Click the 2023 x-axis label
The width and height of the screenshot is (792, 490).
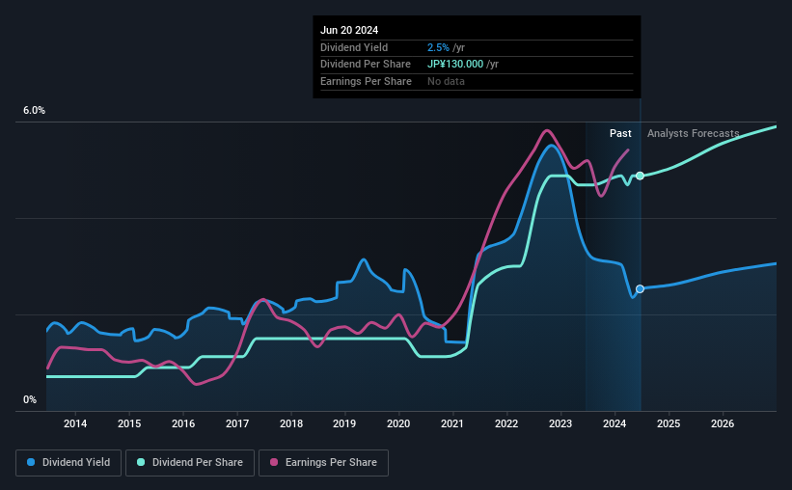click(560, 423)
